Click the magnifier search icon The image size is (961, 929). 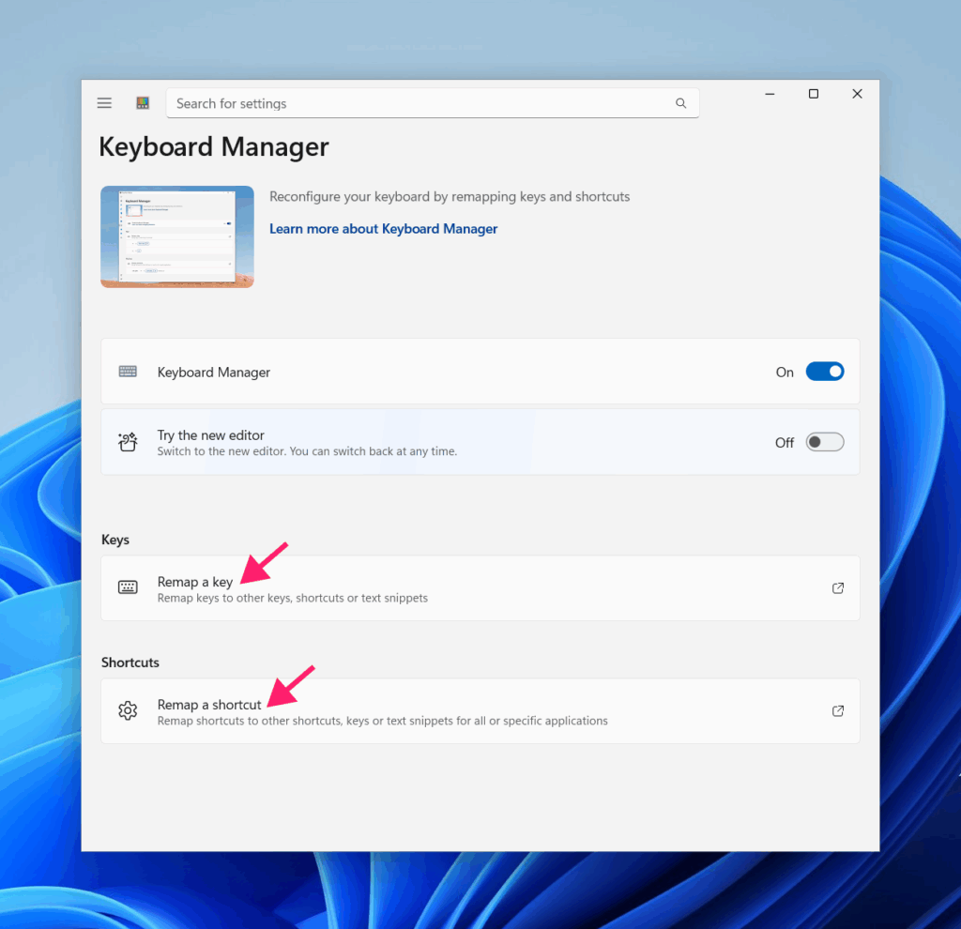tap(680, 103)
